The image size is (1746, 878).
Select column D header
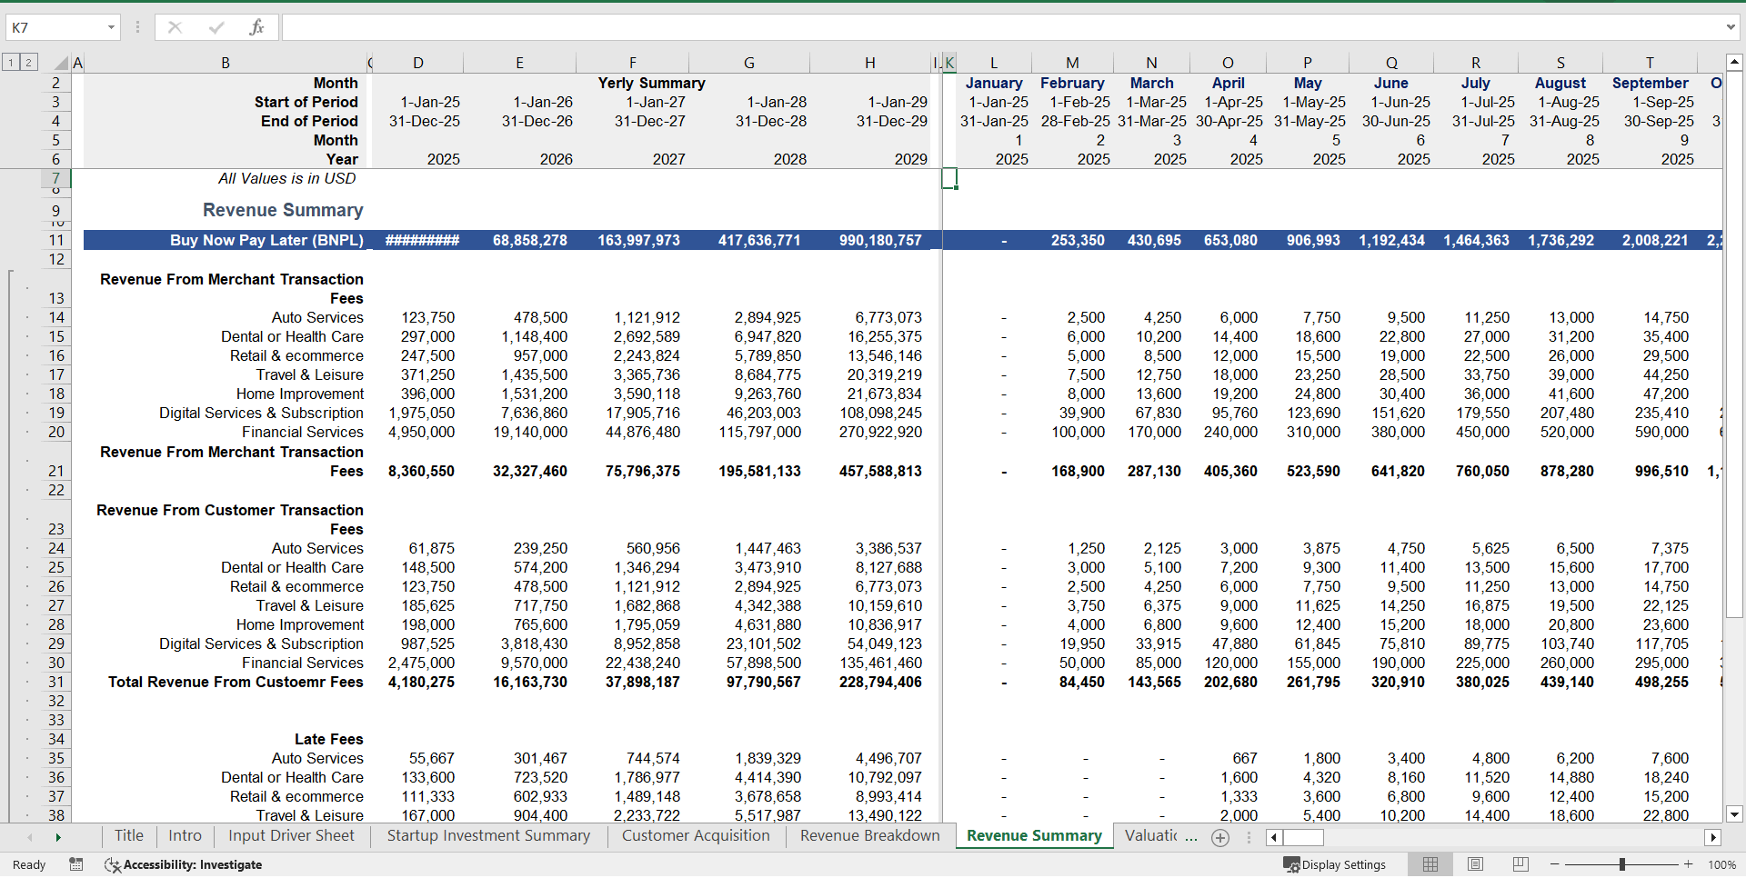coord(417,63)
